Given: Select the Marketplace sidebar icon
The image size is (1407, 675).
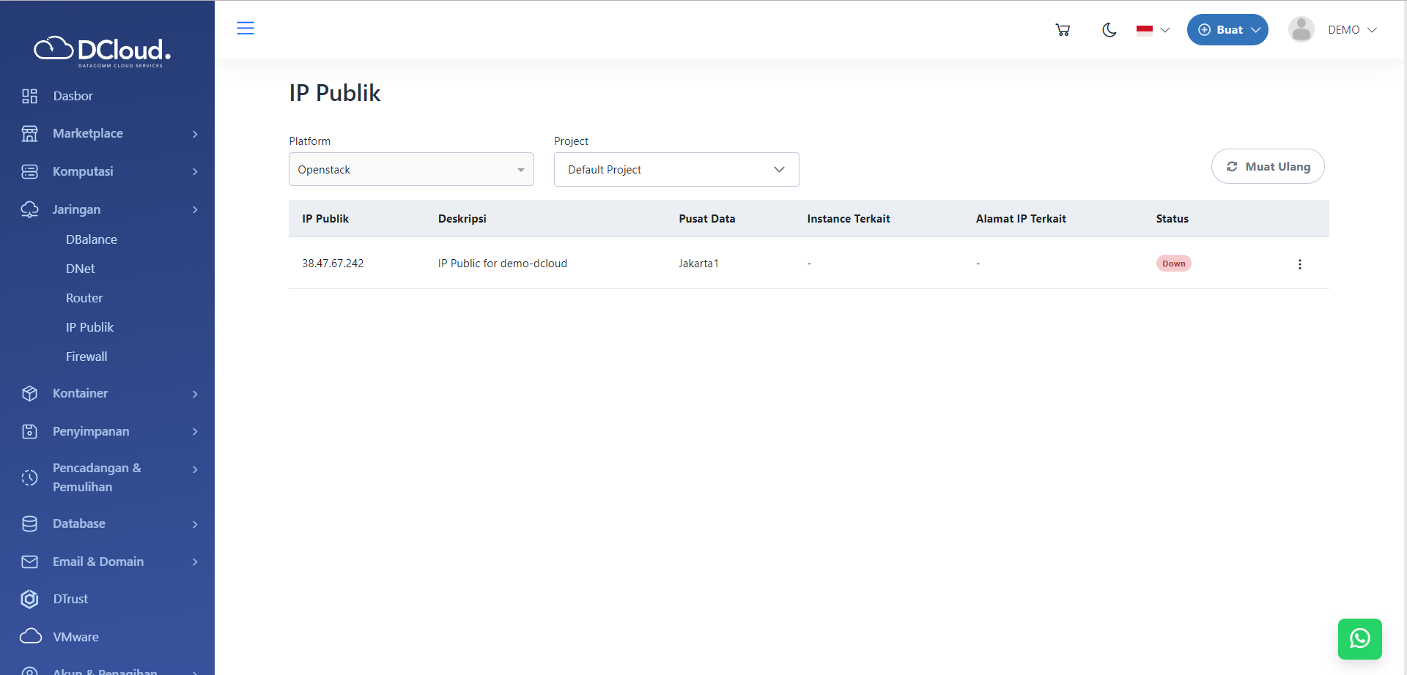Looking at the screenshot, I should (x=29, y=133).
